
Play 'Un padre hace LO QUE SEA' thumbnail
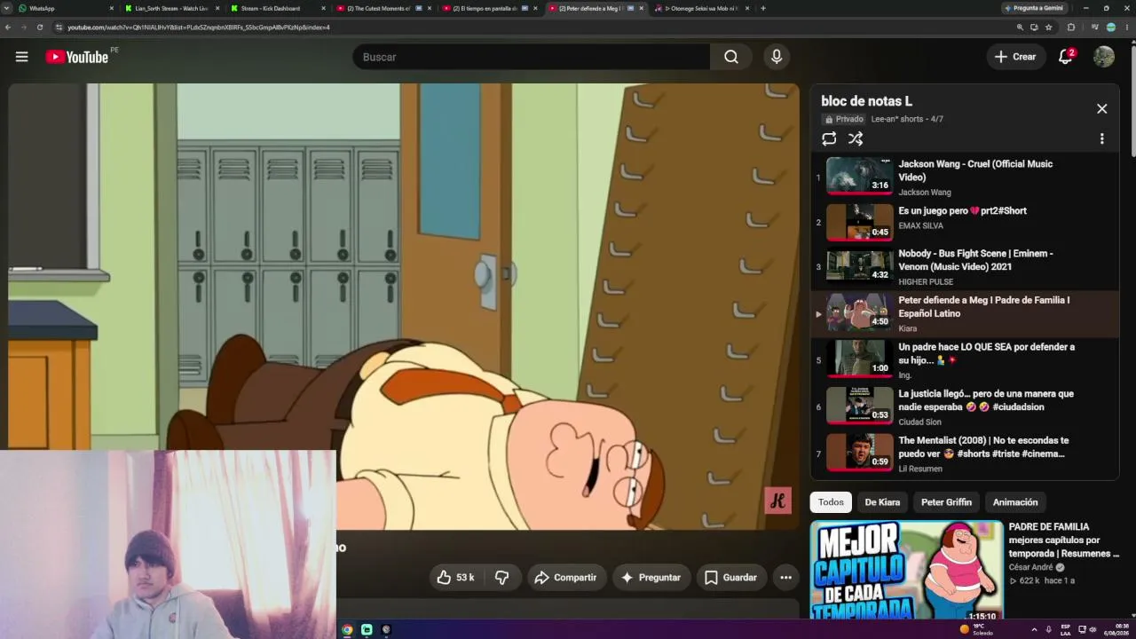tap(860, 359)
